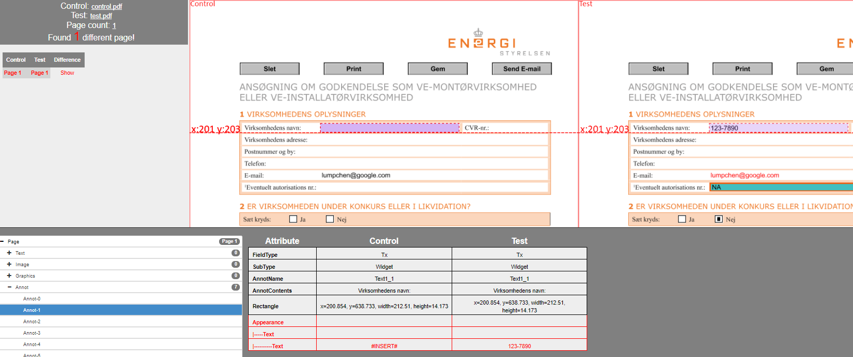Open the control.pdf link
Viewport: 853px width, 357px height.
point(107,7)
